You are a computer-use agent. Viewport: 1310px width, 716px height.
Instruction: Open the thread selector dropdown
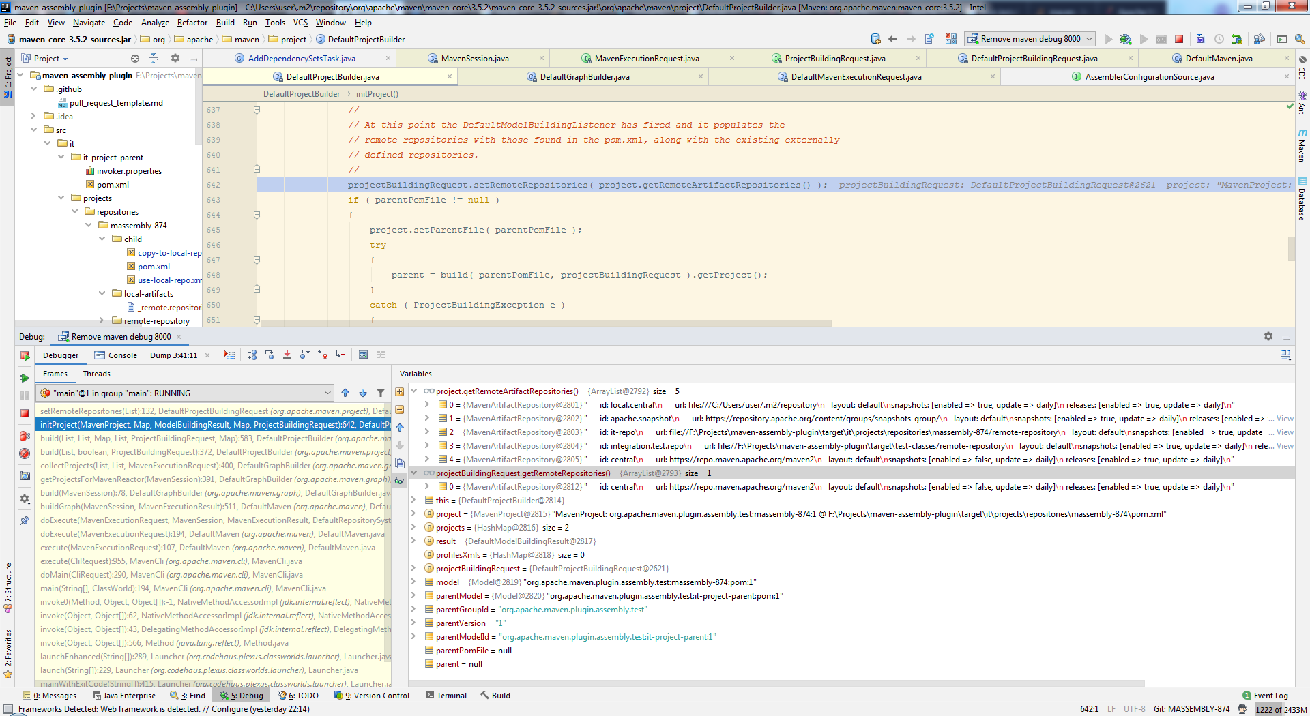pyautogui.click(x=185, y=393)
